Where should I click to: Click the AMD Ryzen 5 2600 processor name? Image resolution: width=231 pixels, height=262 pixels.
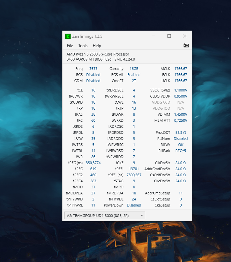pyautogui.click(x=98, y=54)
